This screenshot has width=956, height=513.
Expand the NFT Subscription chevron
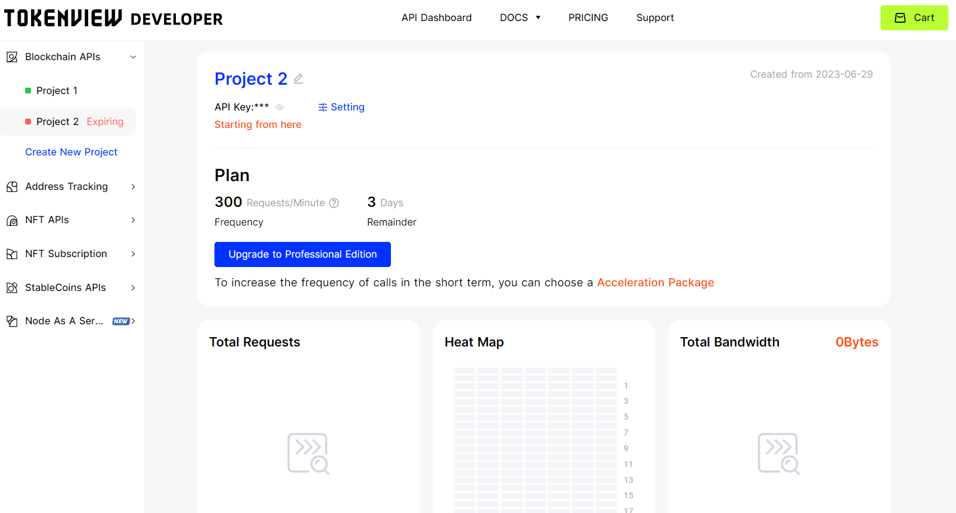click(133, 254)
